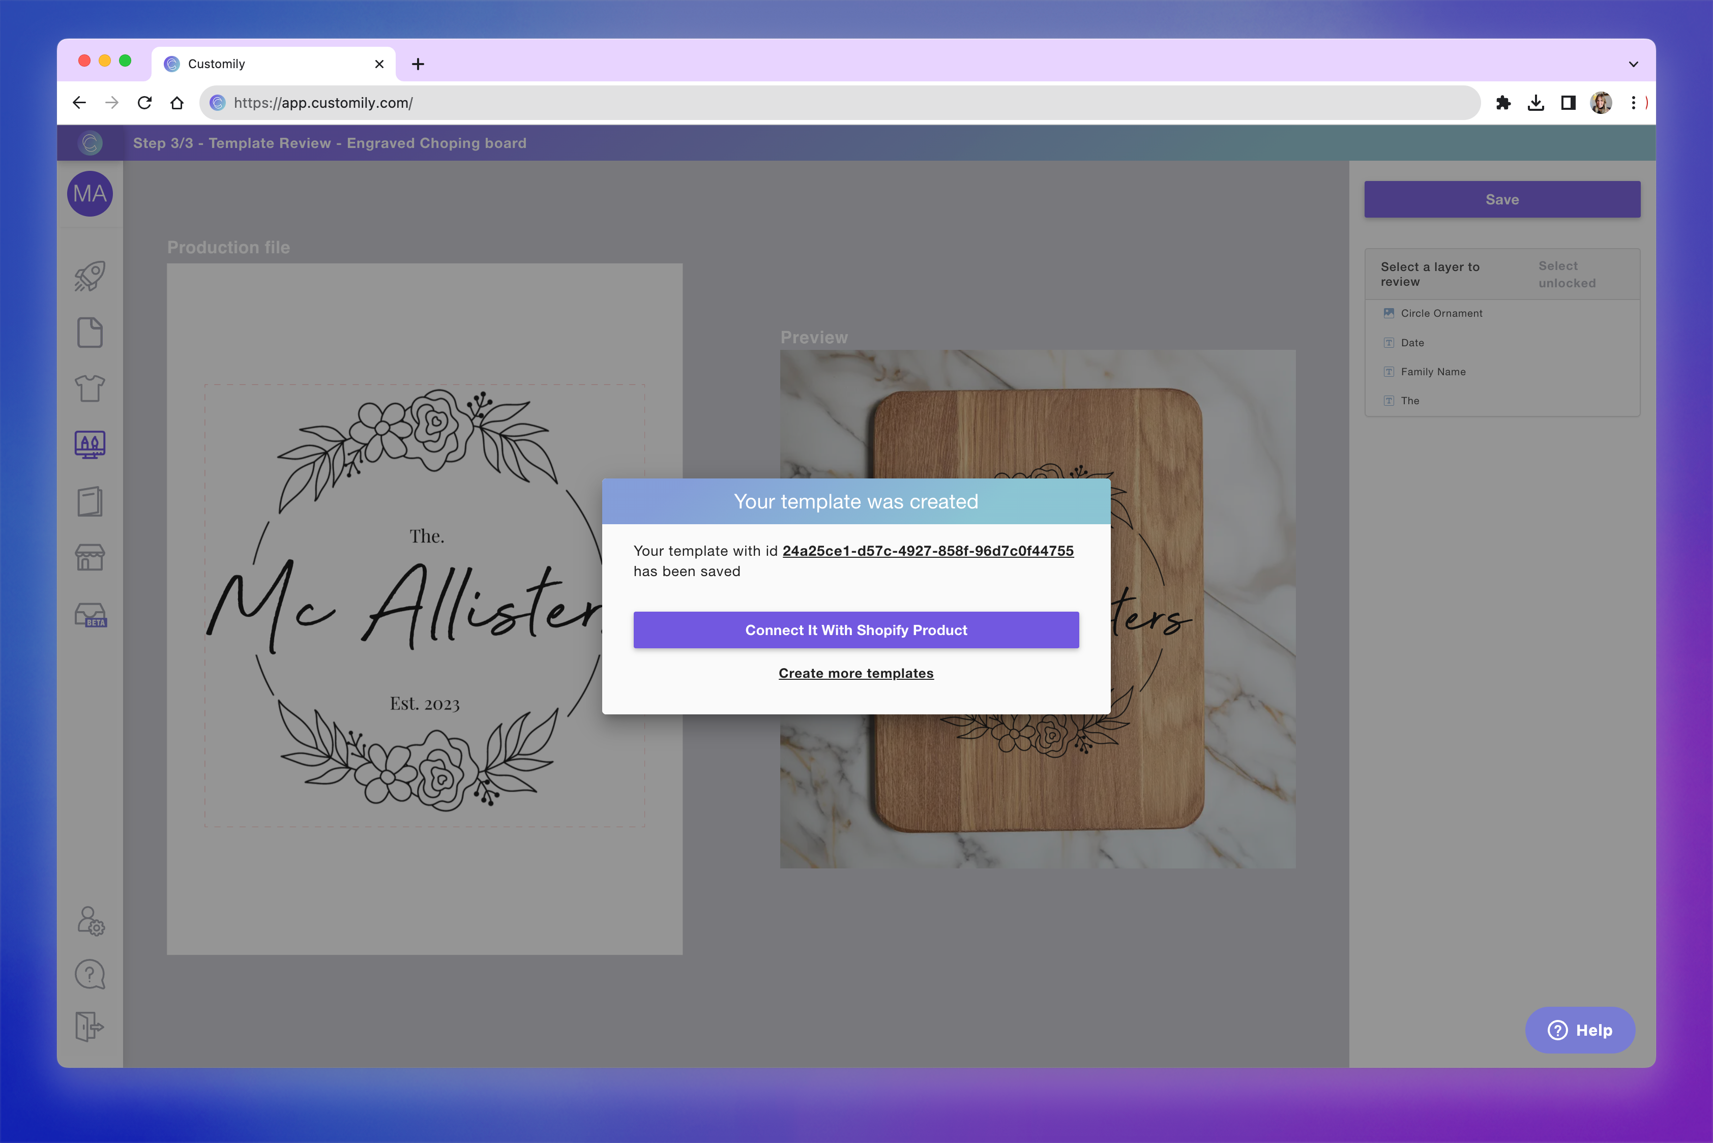Follow the Create more templates link
Image resolution: width=1713 pixels, height=1143 pixels.
click(855, 674)
